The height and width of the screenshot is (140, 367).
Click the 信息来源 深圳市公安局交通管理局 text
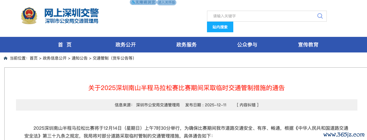pos(147,105)
